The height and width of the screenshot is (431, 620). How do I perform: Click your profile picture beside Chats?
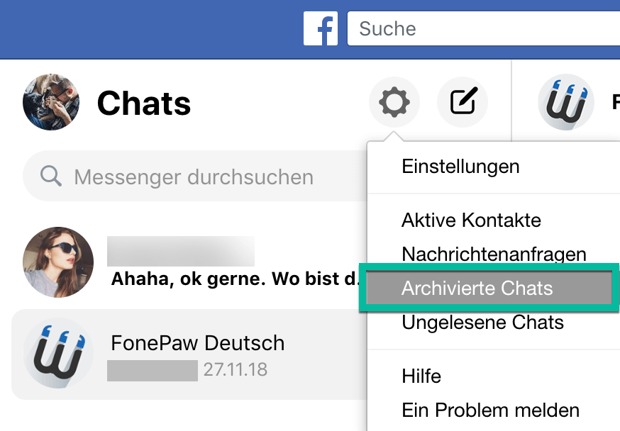pos(51,103)
